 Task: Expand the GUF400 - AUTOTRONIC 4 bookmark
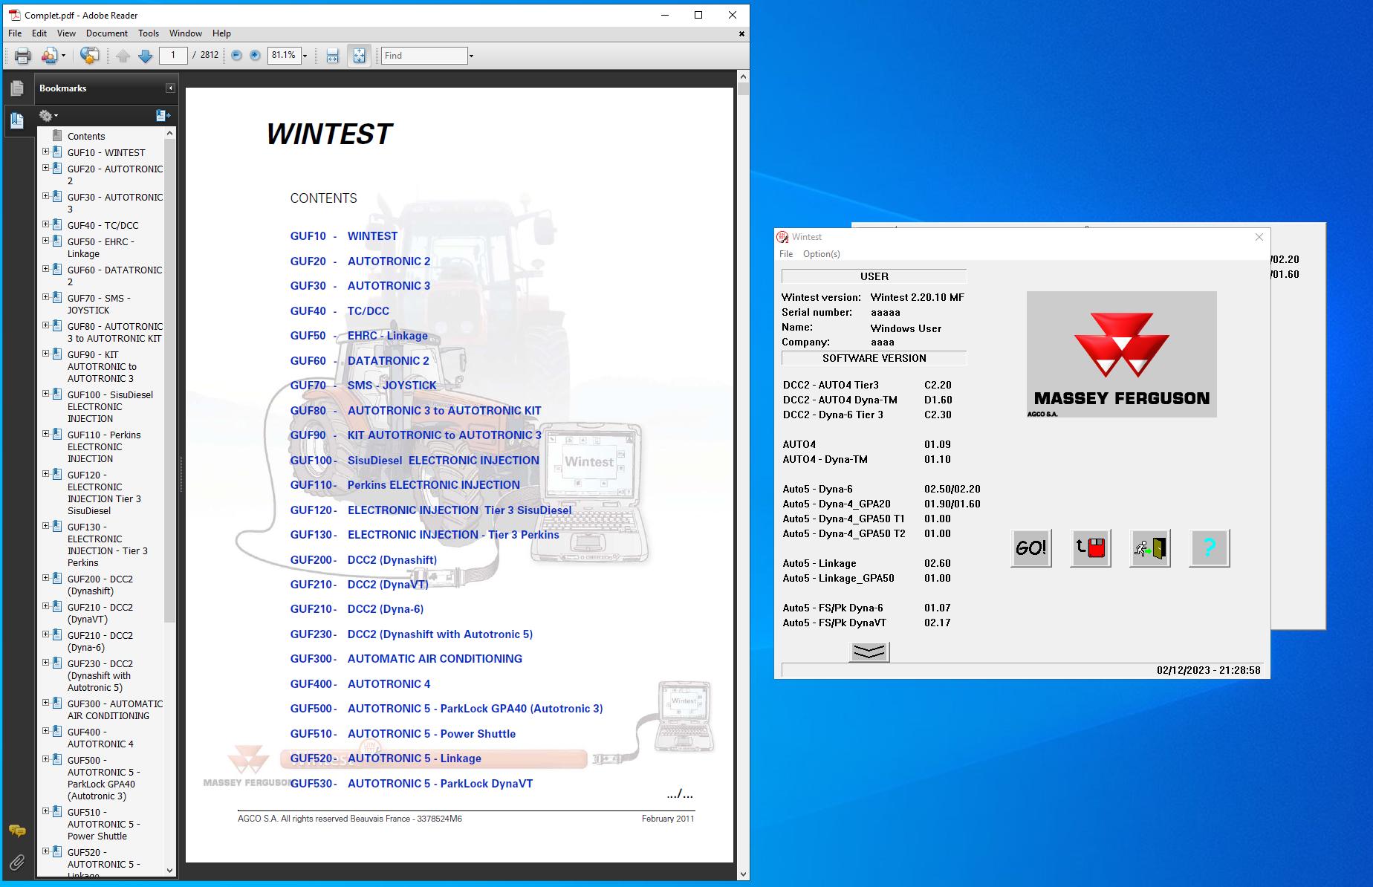(45, 731)
